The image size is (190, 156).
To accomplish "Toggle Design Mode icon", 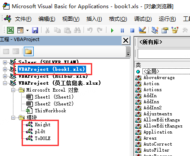I will click(x=142, y=30).
